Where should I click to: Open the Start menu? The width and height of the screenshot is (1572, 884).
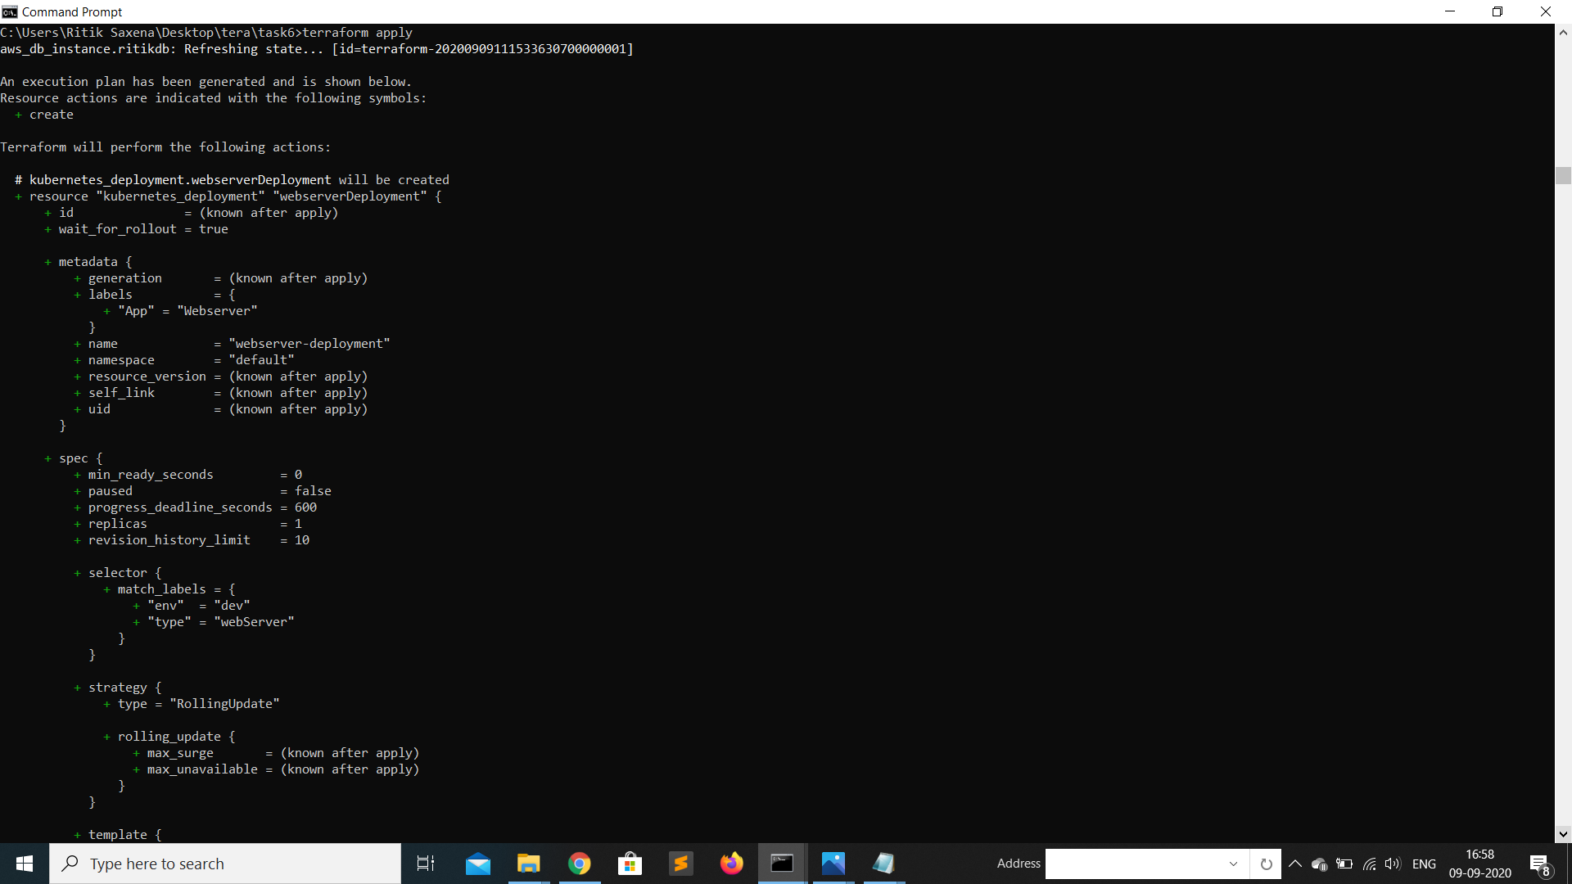[x=24, y=864]
